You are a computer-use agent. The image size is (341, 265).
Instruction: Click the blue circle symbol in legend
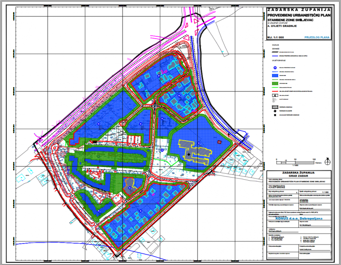point(275,67)
